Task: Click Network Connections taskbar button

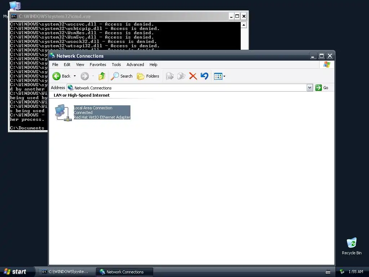Action: pyautogui.click(x=125, y=272)
